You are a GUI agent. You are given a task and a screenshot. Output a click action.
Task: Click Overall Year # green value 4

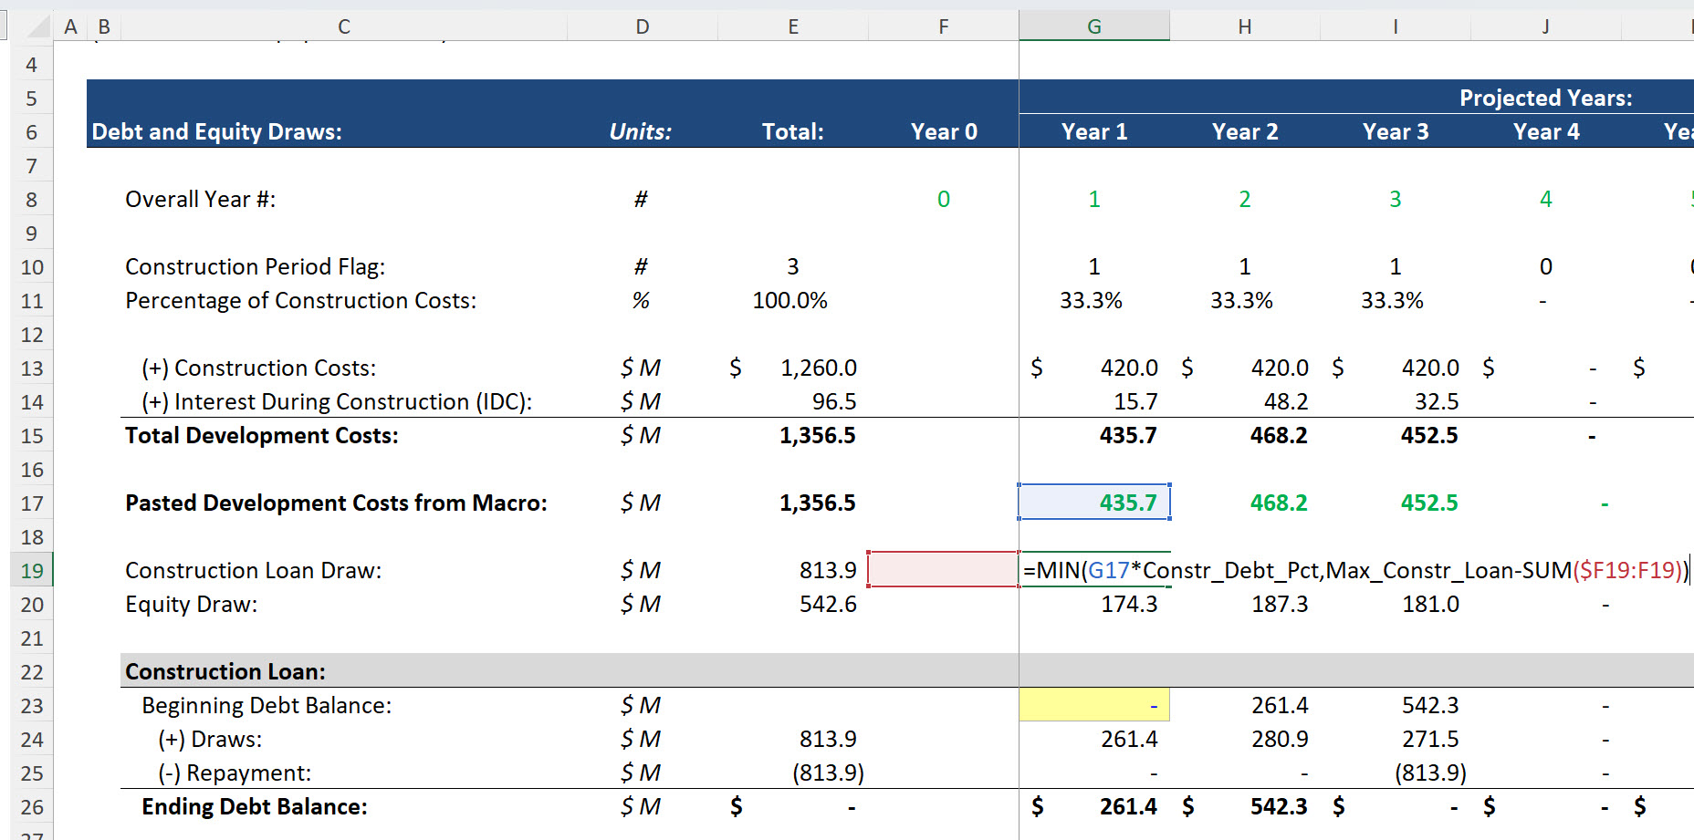[x=1546, y=199]
